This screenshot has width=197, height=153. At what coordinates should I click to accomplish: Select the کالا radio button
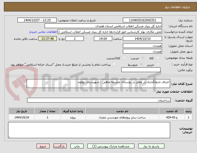(158, 58)
